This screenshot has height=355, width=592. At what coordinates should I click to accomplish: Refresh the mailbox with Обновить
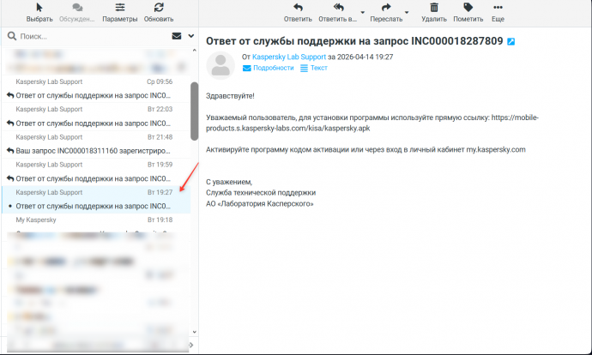[x=159, y=12]
